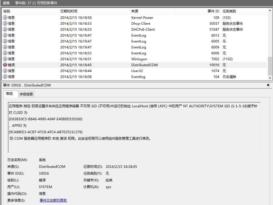Image resolution: width=273 pixels, height=205 pixels.
Task: Click the (103) task category cell
Action: 227,17
